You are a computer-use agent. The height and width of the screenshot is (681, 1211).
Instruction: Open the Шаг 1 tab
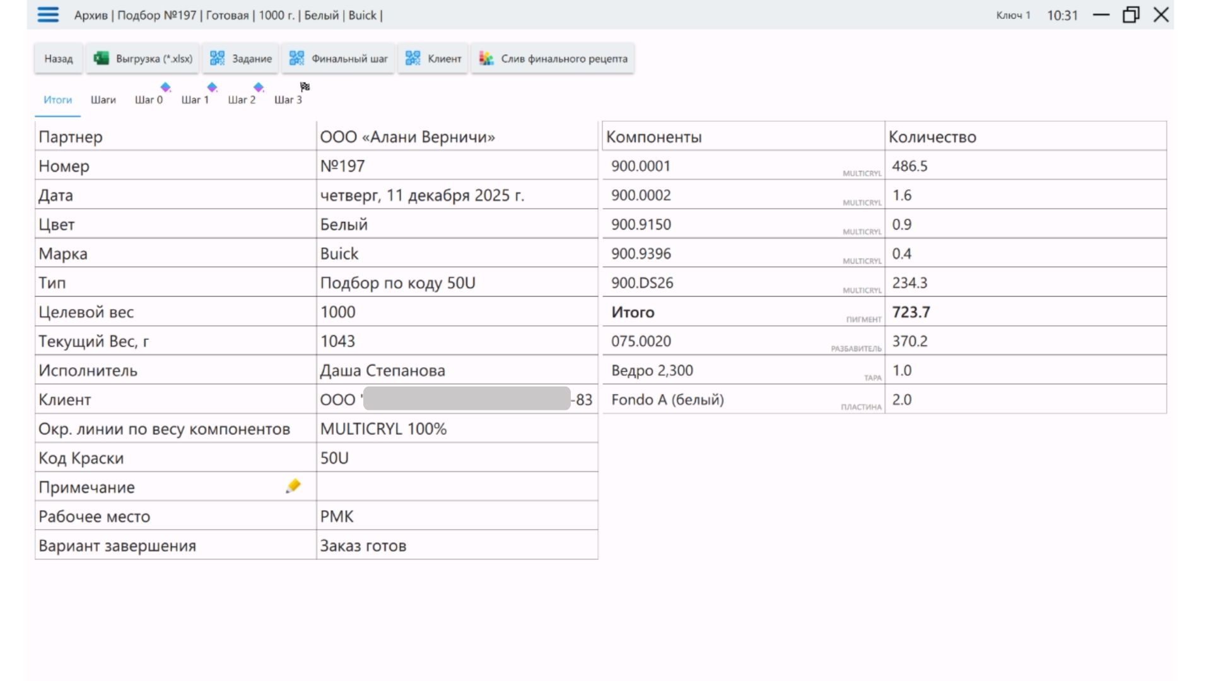point(195,100)
